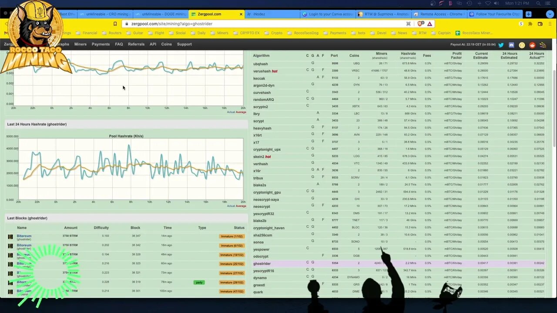Open the Financial bookmarks folder

(x=86, y=33)
